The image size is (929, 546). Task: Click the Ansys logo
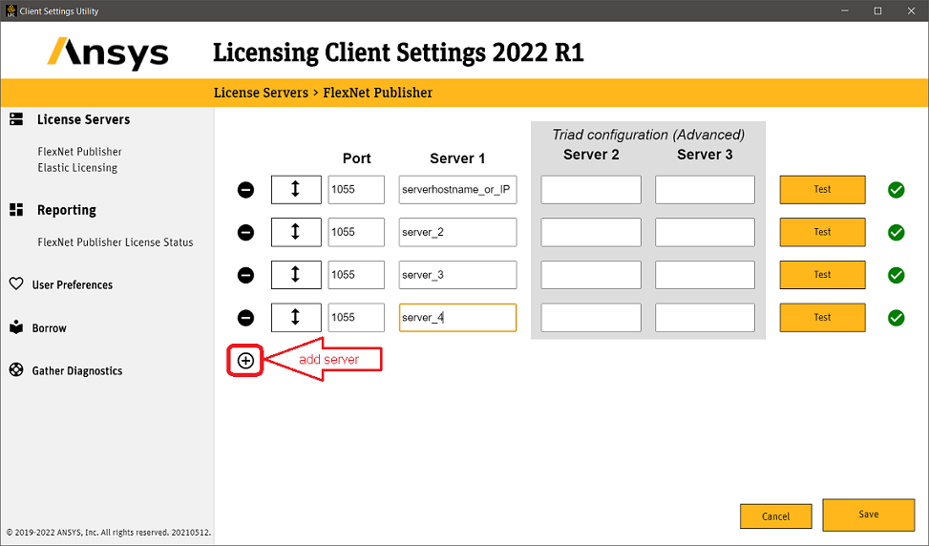108,53
